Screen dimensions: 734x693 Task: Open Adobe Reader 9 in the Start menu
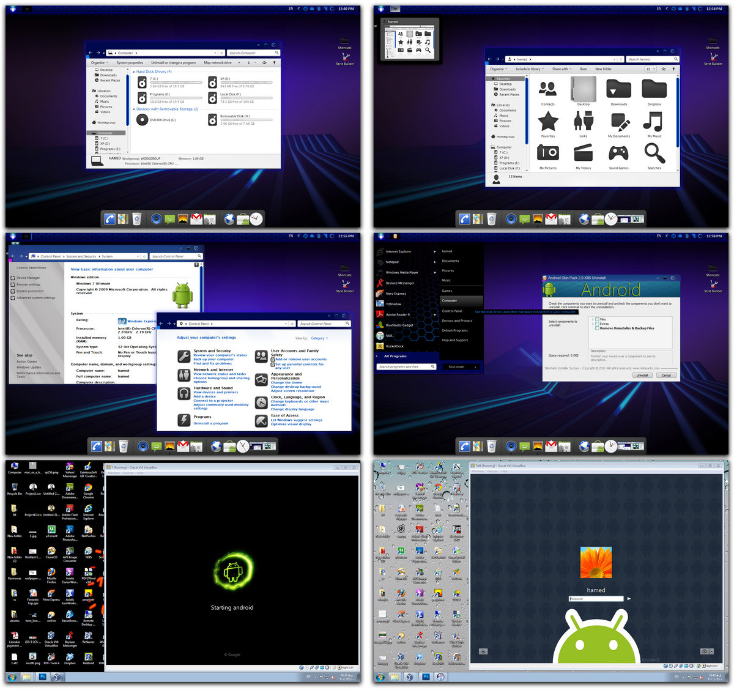pos(398,314)
